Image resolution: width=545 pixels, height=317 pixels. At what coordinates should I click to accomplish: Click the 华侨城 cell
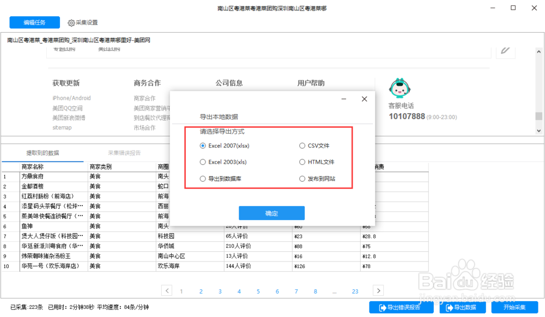click(x=190, y=246)
